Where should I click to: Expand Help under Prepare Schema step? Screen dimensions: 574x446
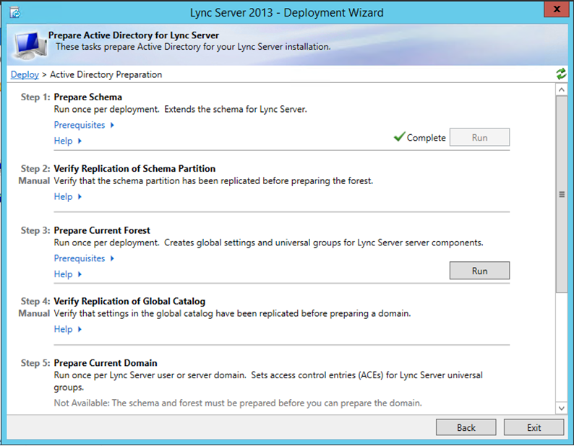pyautogui.click(x=68, y=141)
